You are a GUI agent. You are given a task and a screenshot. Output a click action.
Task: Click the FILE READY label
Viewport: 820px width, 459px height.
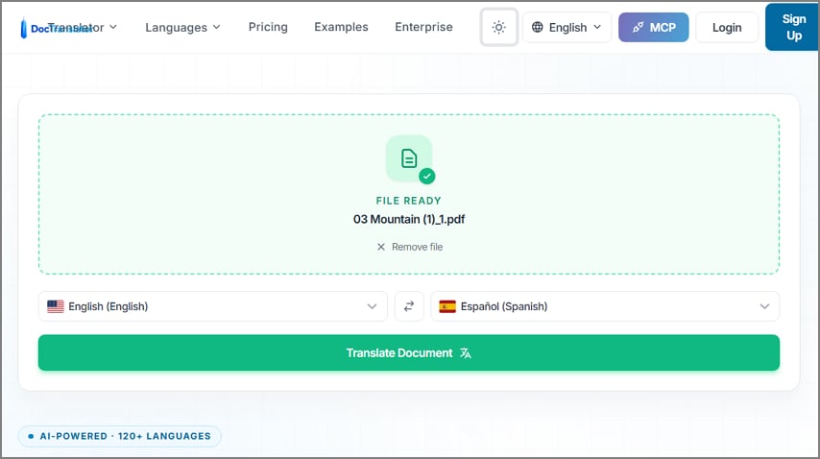[x=409, y=201]
